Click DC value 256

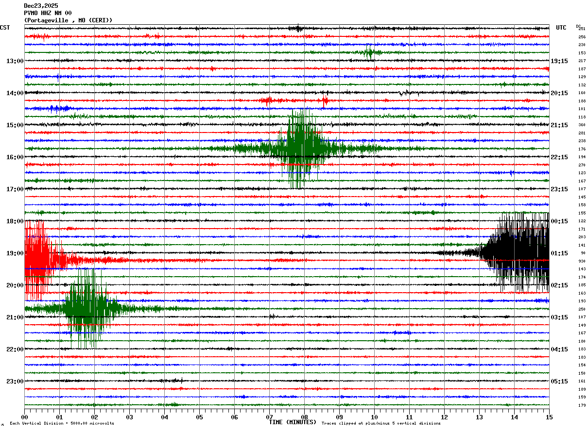[x=582, y=37]
